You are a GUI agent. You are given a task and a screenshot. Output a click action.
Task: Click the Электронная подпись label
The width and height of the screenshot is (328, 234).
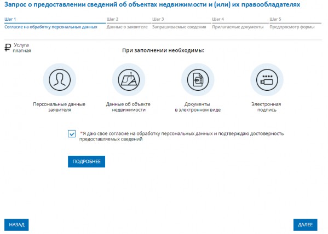click(266, 107)
